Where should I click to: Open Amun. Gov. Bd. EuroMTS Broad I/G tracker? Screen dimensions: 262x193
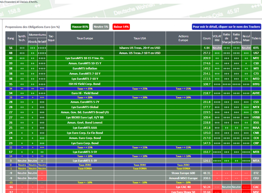(x=85, y=112)
